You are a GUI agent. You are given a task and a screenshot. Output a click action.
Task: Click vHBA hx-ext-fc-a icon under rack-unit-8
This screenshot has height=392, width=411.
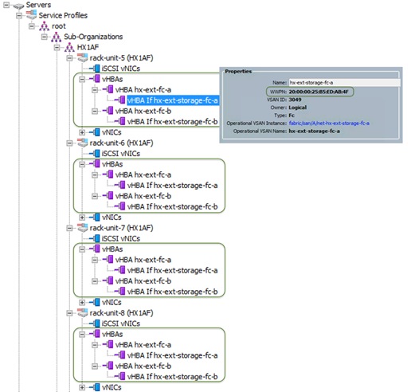pos(108,344)
